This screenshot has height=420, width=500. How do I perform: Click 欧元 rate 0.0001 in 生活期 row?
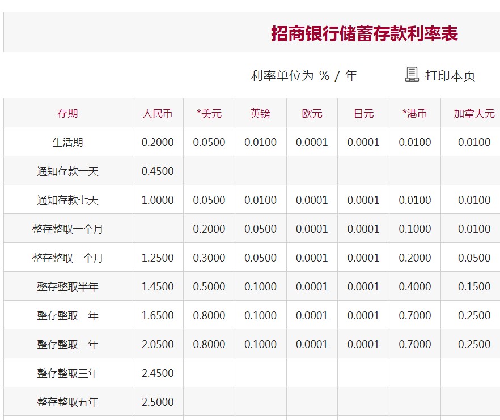click(312, 142)
